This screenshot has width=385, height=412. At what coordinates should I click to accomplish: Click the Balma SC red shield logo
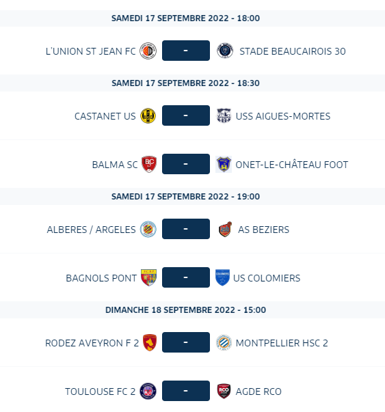coord(149,164)
